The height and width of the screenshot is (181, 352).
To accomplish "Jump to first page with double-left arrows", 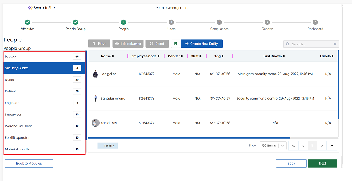I will (293, 145).
